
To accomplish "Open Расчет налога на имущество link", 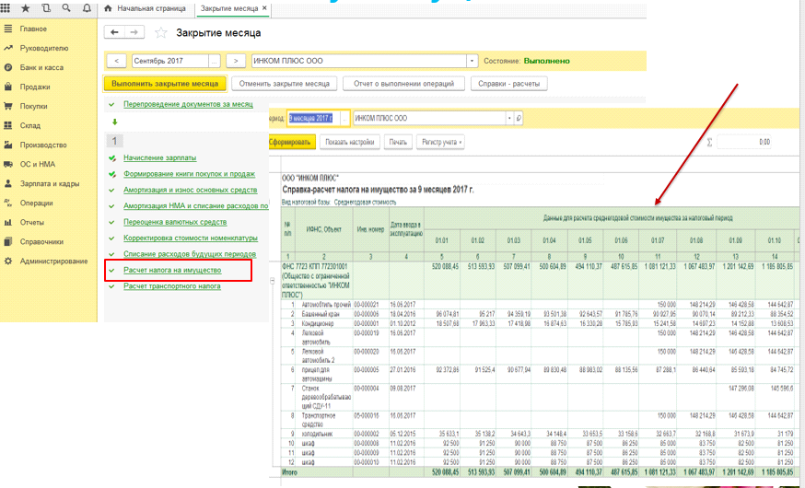I will 172,270.
